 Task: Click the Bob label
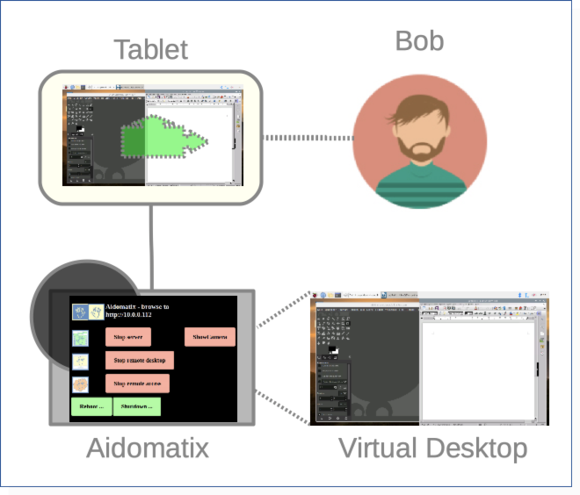(x=419, y=40)
